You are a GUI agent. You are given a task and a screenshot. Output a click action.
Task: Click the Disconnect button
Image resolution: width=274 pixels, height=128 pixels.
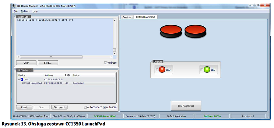tap(59, 107)
